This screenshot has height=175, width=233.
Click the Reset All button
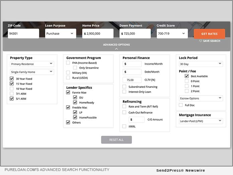[x=116, y=140]
